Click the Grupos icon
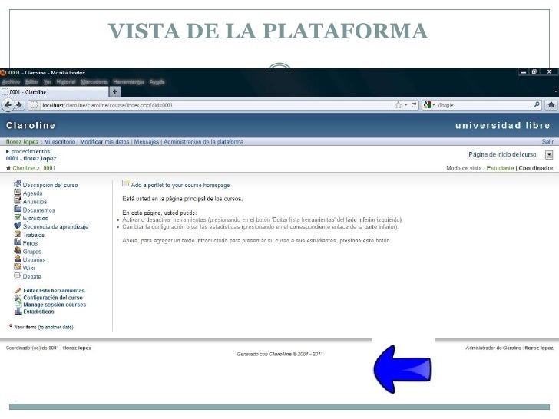Viewport: 559px width, 419px height. tap(18, 250)
